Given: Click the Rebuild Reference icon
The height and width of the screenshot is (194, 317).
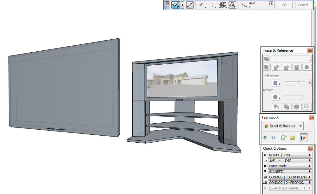Looking at the screenshot, I should [x=307, y=68].
